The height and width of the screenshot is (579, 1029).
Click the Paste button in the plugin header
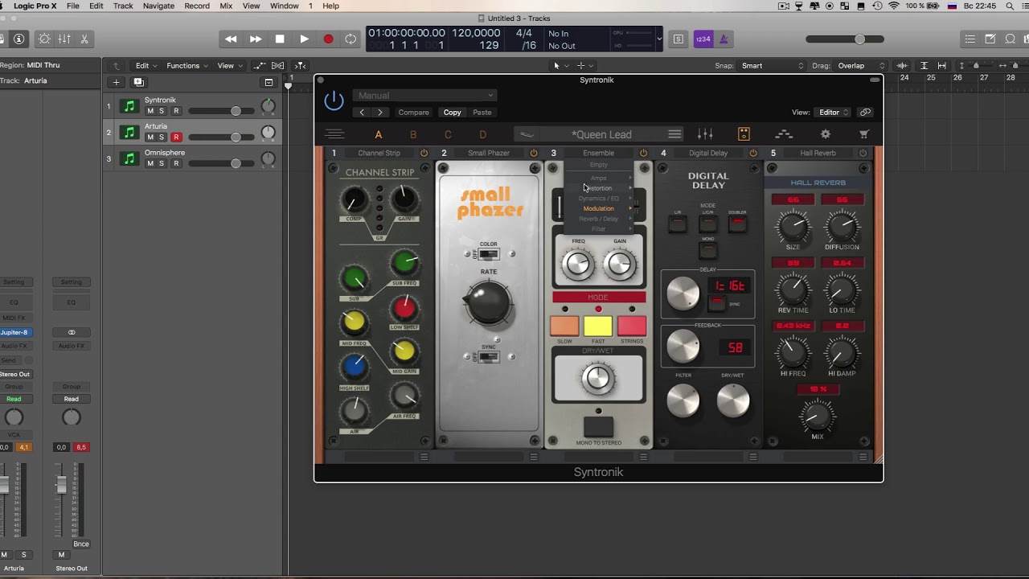point(482,113)
